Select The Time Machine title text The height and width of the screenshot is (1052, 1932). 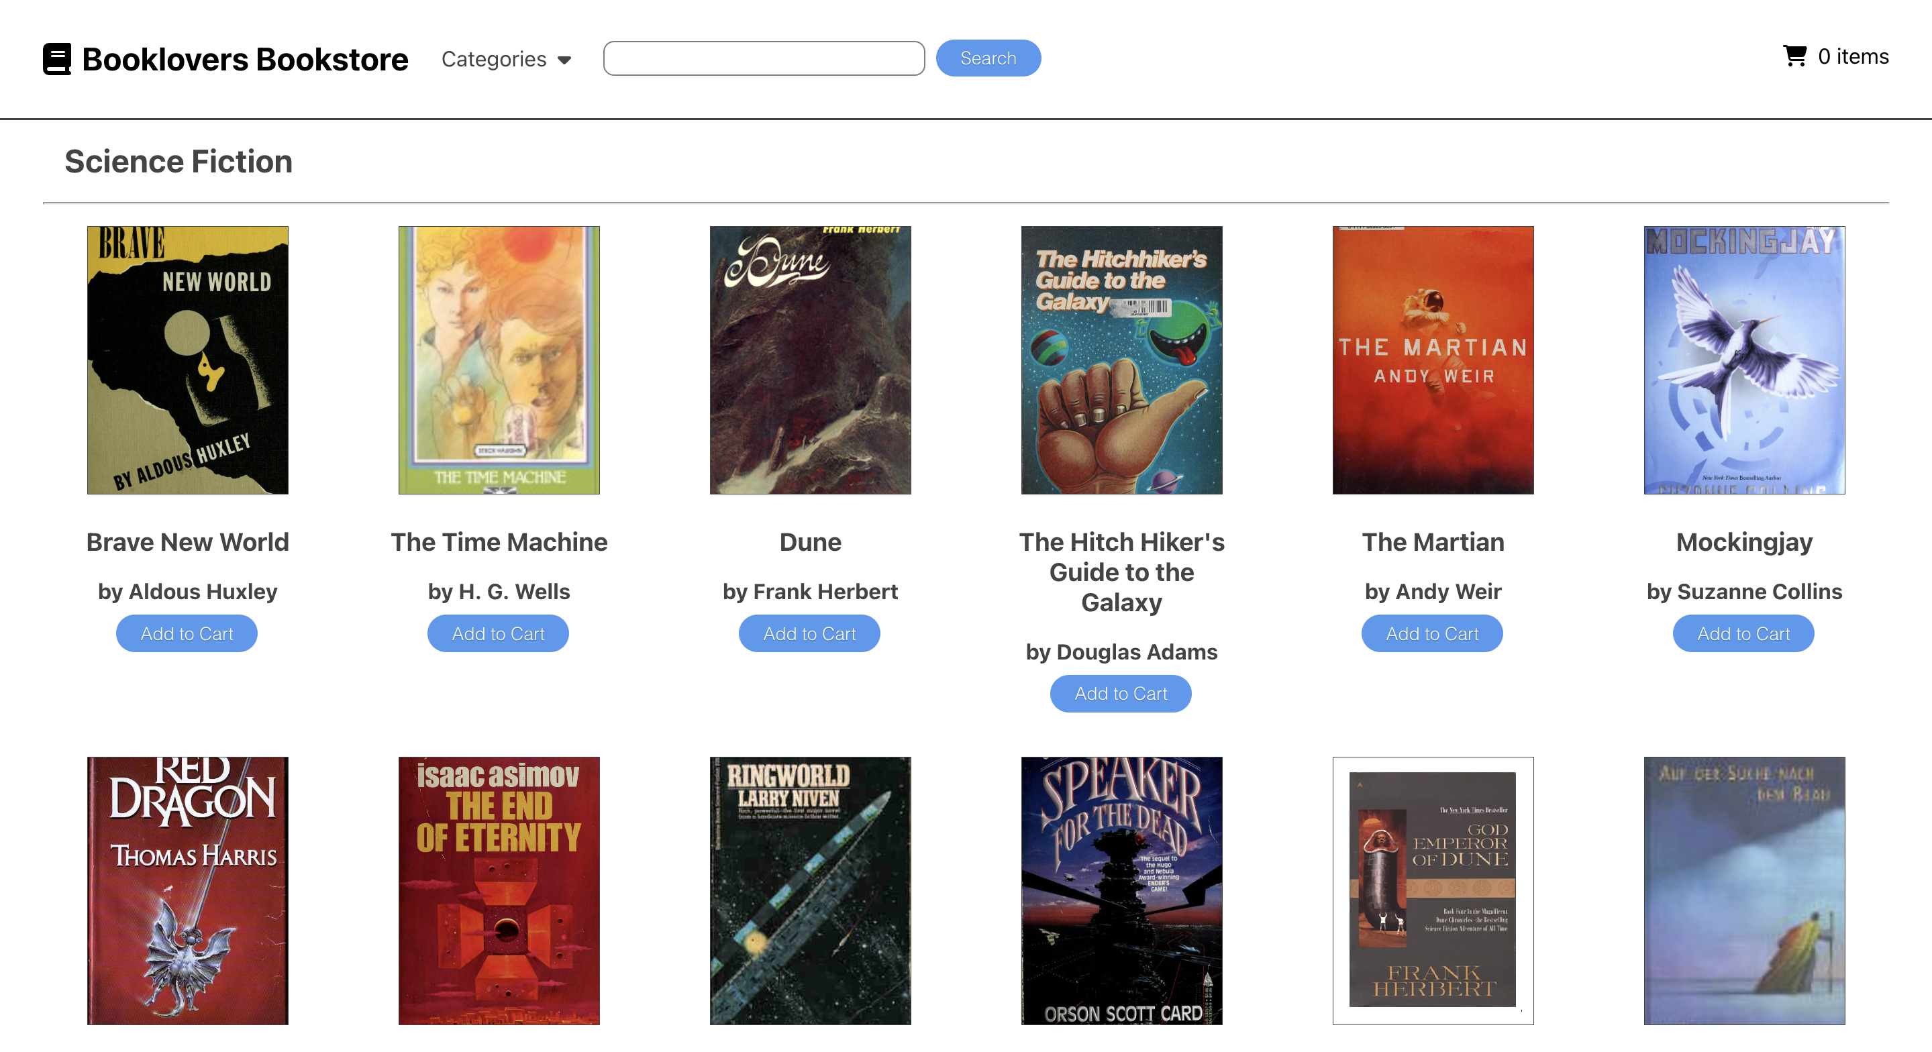499,542
